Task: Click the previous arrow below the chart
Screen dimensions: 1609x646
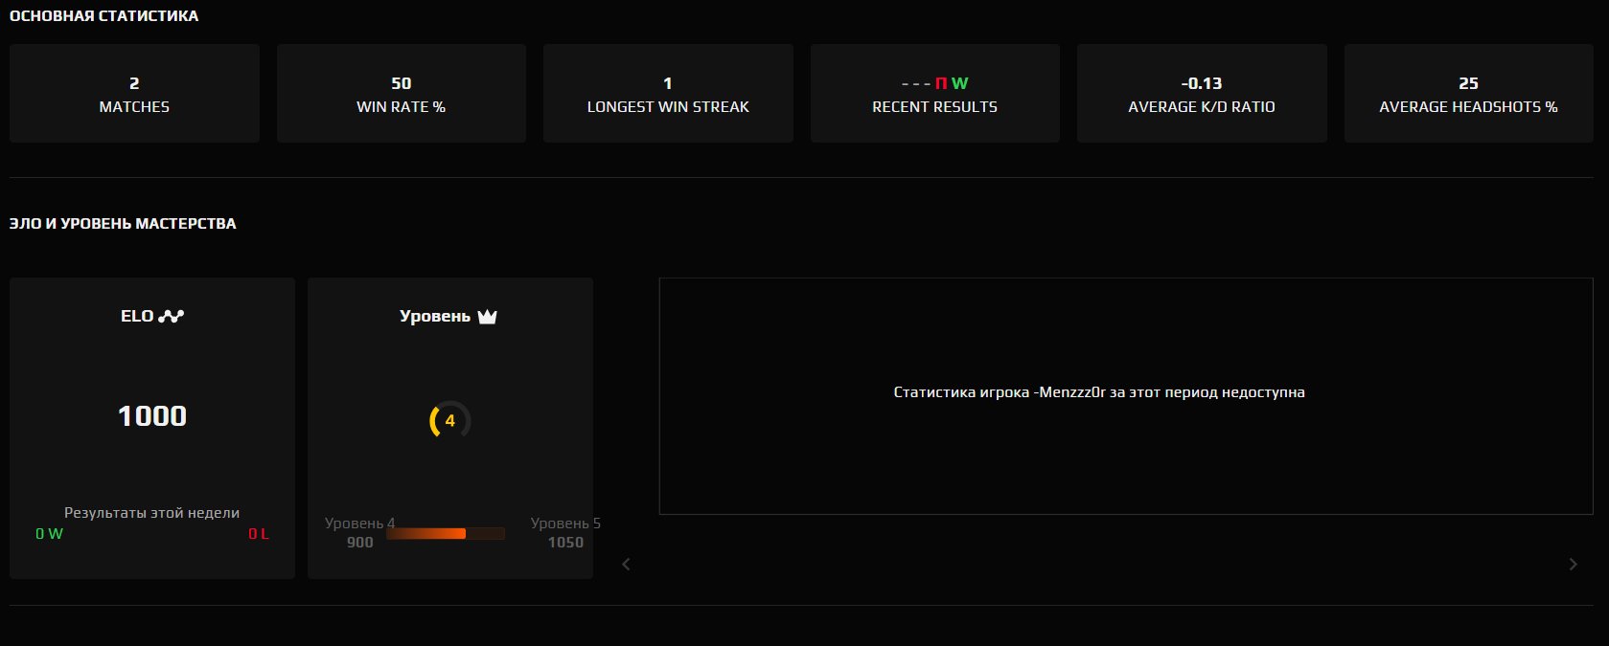Action: 627,564
